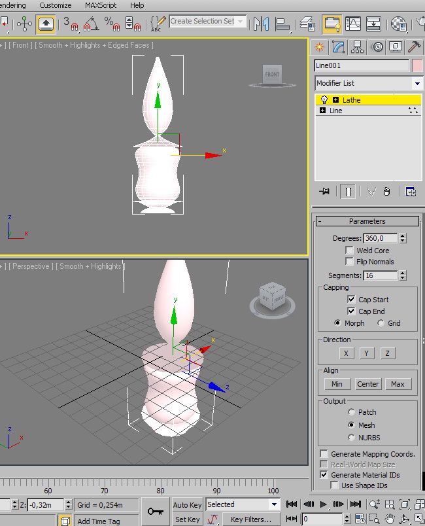
Task: Open the Customize menu
Action: [56, 5]
